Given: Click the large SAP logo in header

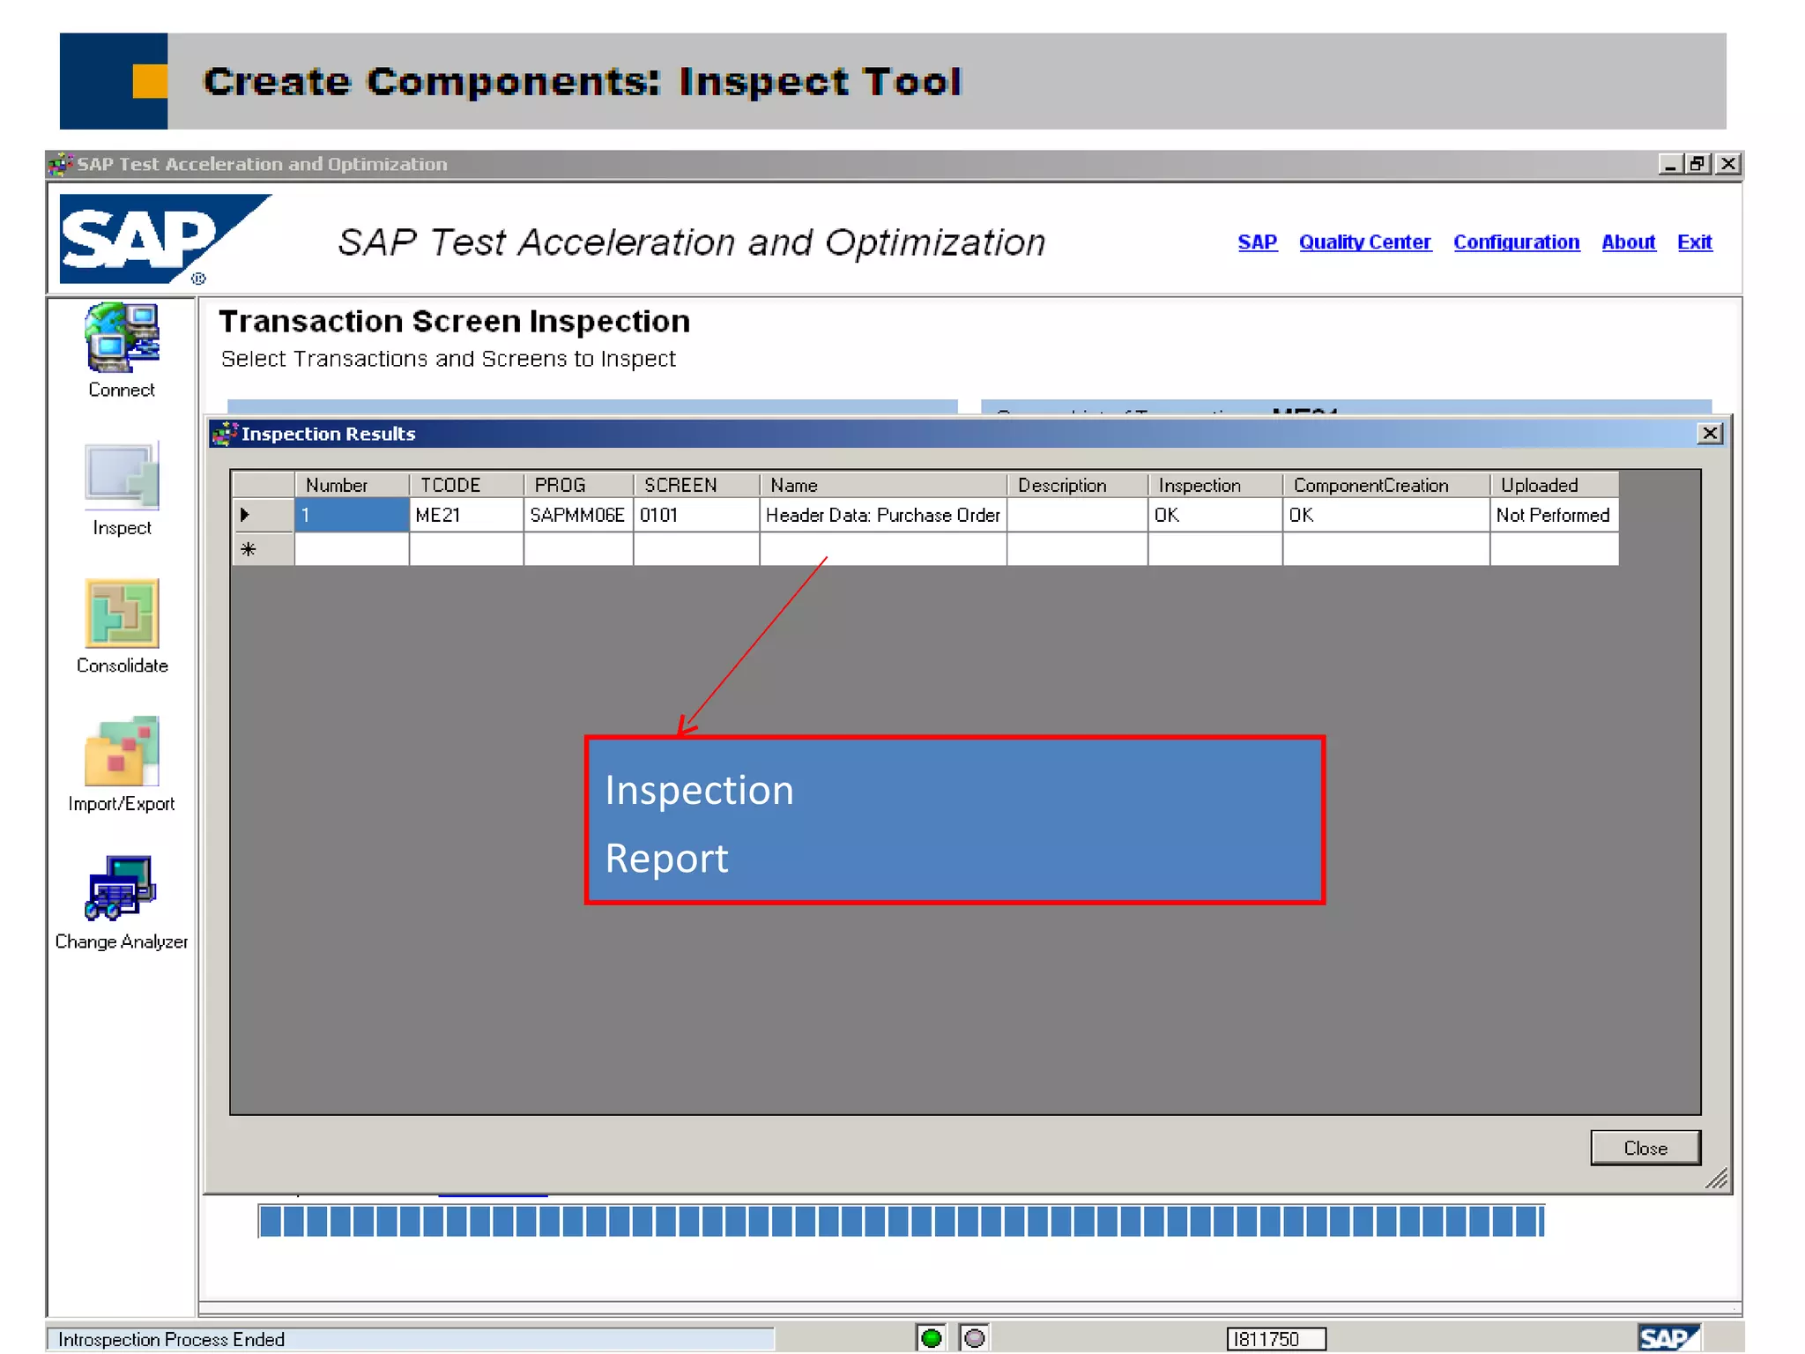Looking at the screenshot, I should click(x=165, y=239).
